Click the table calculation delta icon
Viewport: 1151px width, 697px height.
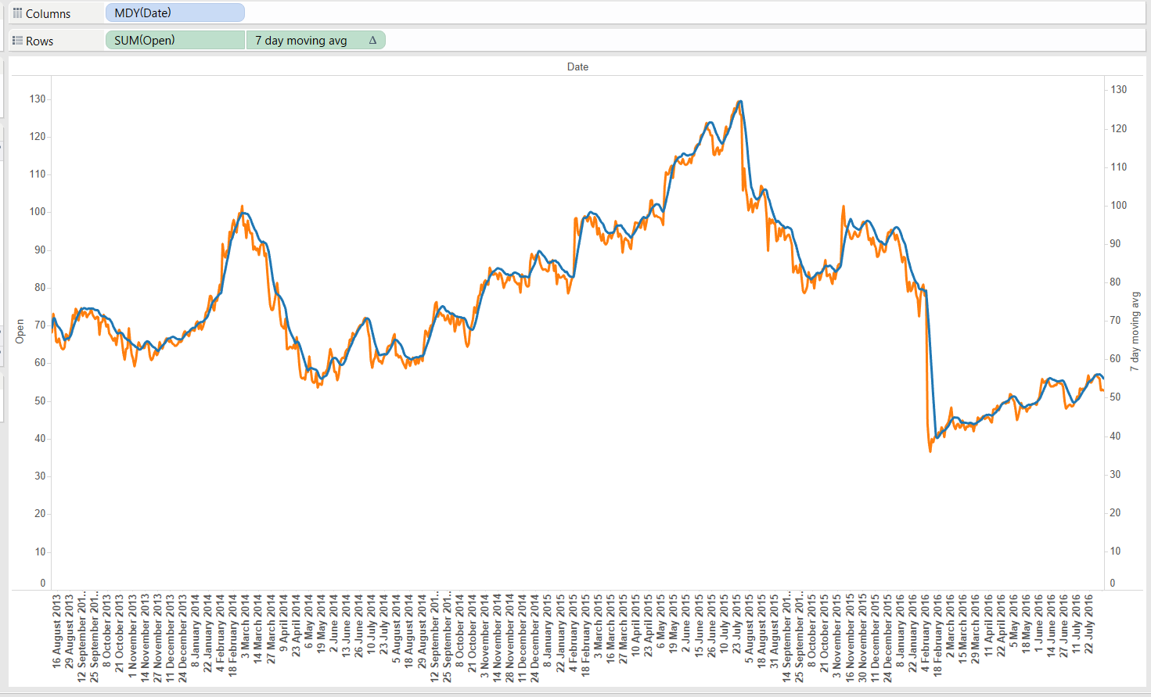click(372, 40)
